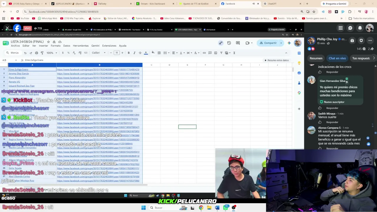This screenshot has height=212, width=377.
Task: Open the text color picker in Sheets
Action: pyautogui.click(x=146, y=53)
